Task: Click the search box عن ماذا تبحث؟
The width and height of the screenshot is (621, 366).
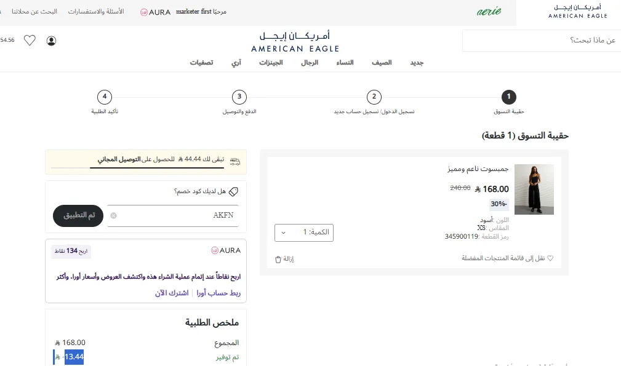Action: pos(542,41)
